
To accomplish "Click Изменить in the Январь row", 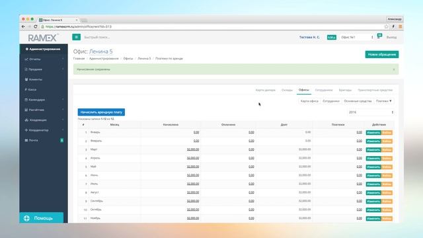I will point(373,132).
